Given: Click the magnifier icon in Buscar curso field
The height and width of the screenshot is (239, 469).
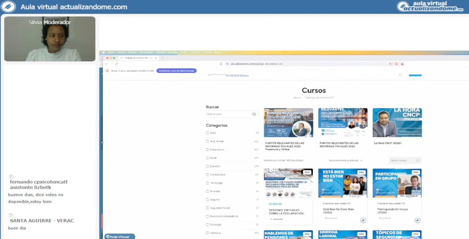Looking at the screenshot, I should [x=254, y=114].
